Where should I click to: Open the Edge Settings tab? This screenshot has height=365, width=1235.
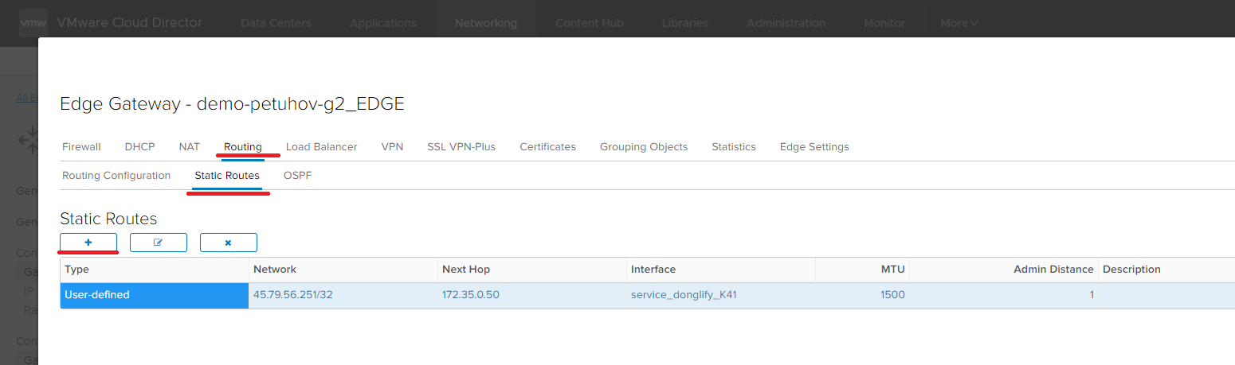(x=814, y=147)
